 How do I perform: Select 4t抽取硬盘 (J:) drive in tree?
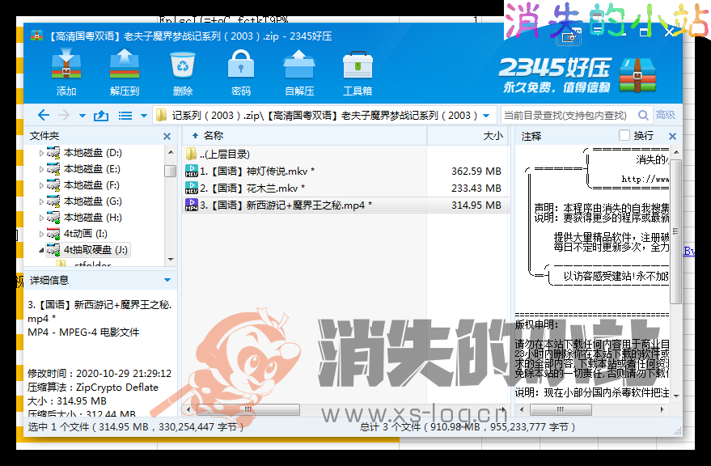click(x=95, y=249)
